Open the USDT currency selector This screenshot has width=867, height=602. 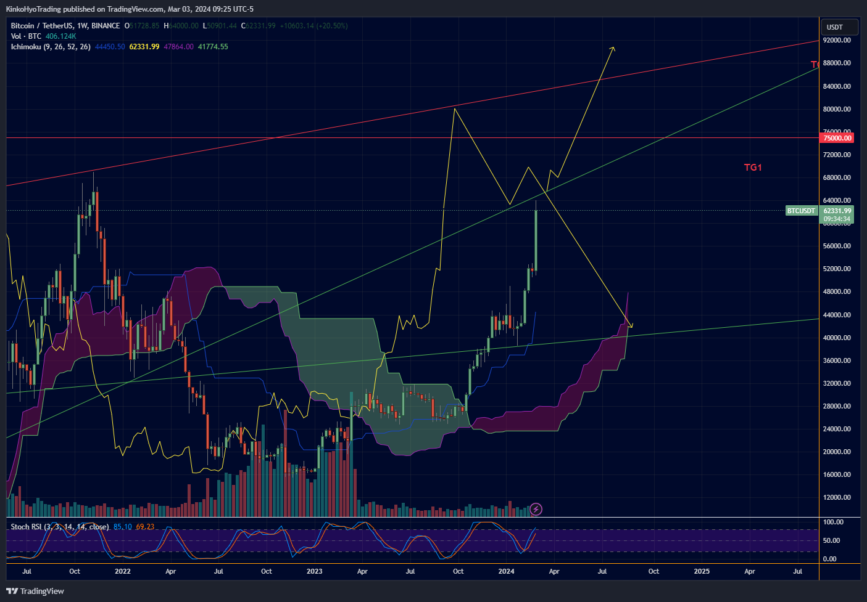point(840,27)
